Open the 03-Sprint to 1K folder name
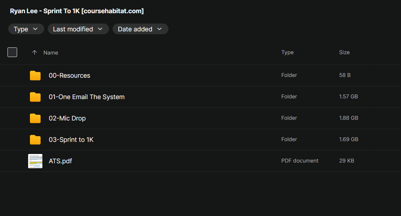Viewport: 401px width, 216px height. tap(71, 140)
